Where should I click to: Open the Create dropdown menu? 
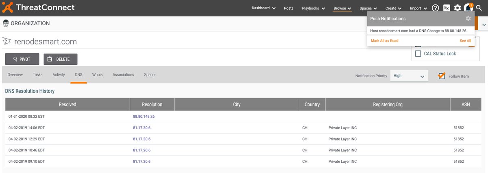[x=394, y=8]
